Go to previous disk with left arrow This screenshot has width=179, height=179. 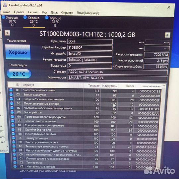pos(7,33)
